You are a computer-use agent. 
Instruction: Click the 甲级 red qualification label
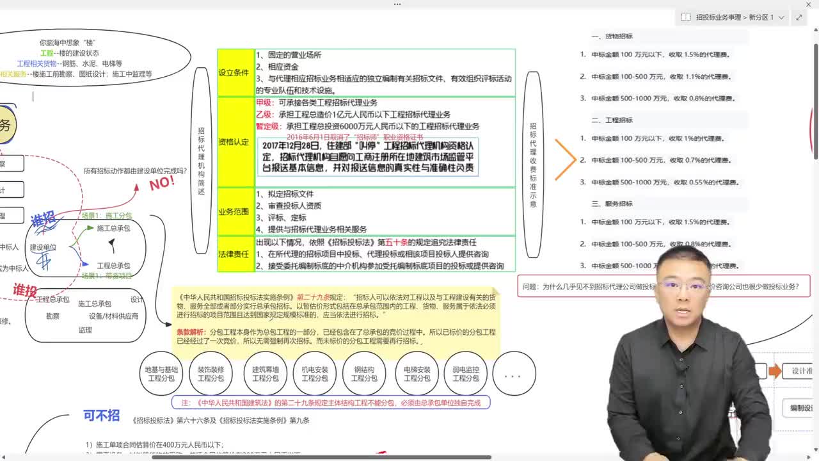coord(264,102)
